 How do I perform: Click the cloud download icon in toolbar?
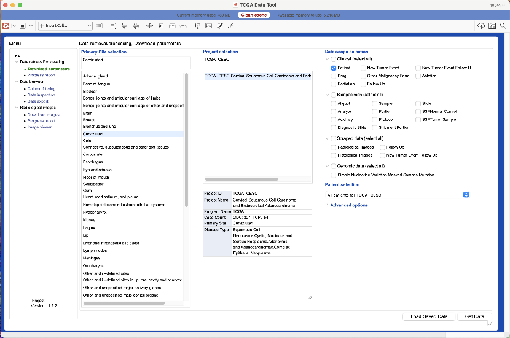(x=481, y=26)
